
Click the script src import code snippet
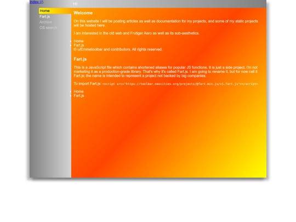click(x=180, y=84)
